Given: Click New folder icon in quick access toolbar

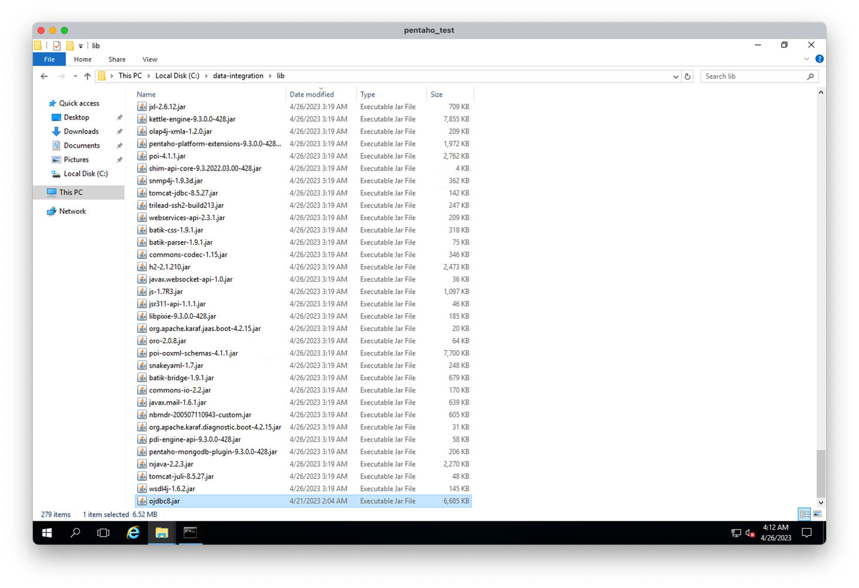Looking at the screenshot, I should [70, 46].
